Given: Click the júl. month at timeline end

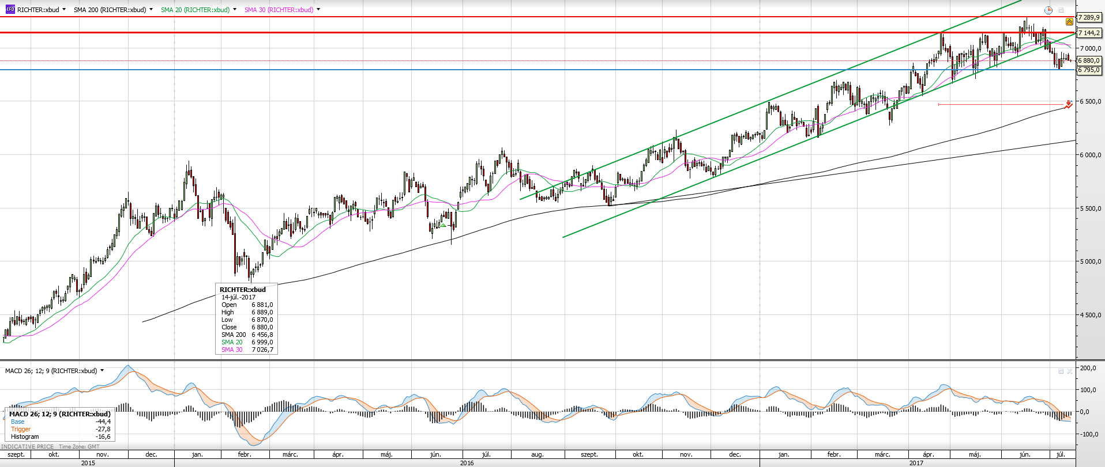Looking at the screenshot, I should [x=1061, y=455].
